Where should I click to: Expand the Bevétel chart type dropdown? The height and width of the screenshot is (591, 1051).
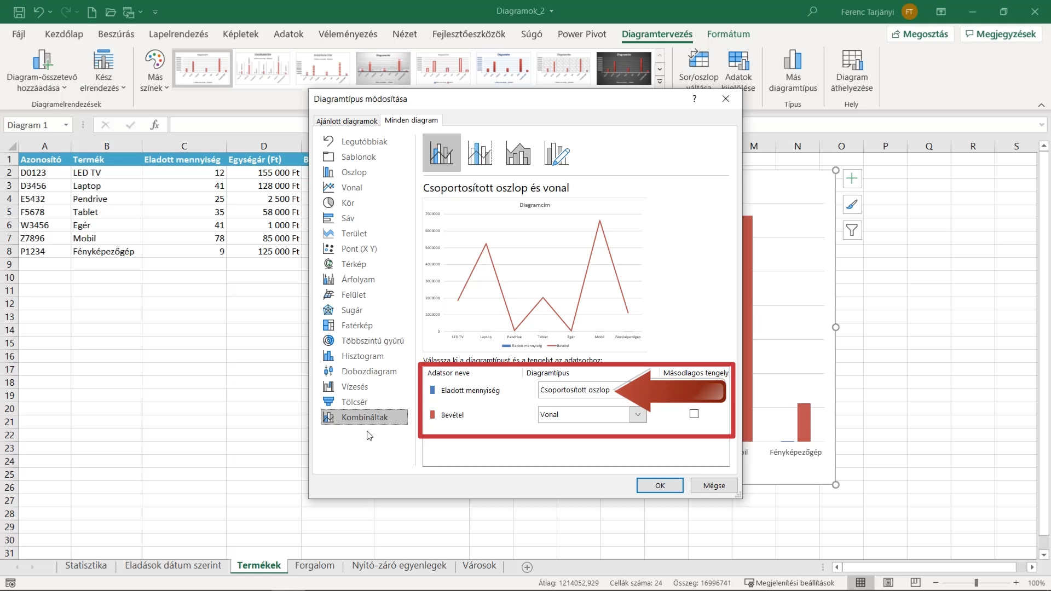[x=638, y=414]
